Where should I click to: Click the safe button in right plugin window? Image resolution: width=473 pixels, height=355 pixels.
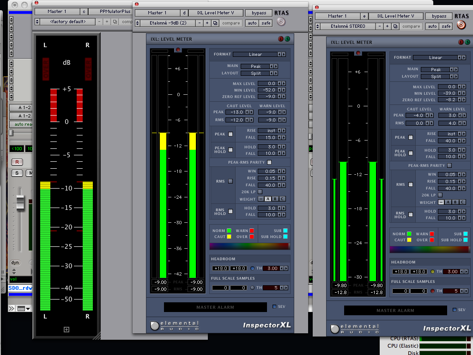coord(446,26)
